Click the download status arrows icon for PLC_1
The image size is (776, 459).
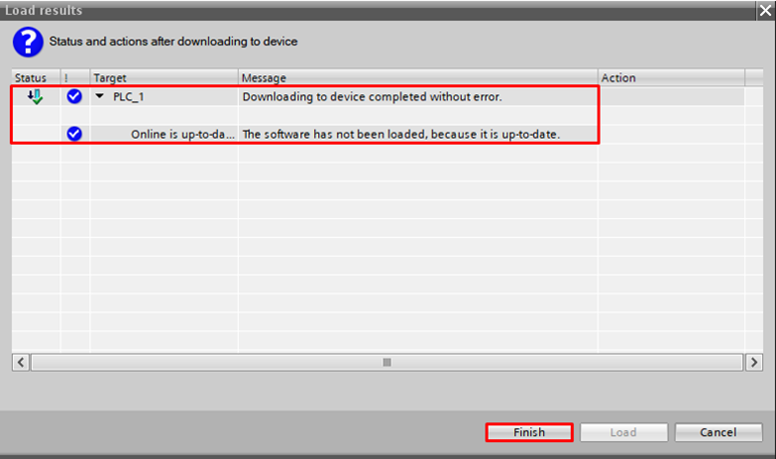point(36,96)
